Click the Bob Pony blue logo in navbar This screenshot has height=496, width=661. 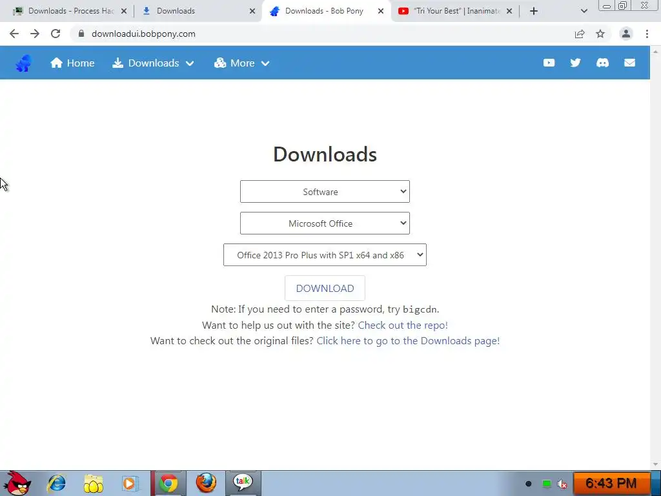coord(24,63)
